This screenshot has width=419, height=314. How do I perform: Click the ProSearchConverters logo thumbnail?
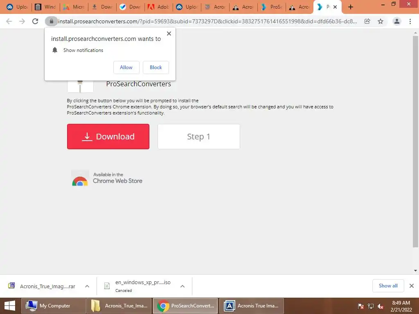point(81,86)
